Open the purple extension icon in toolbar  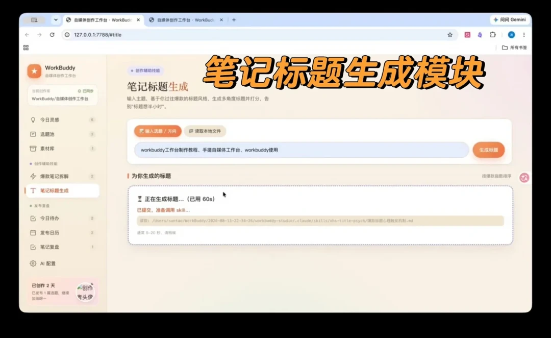click(480, 35)
